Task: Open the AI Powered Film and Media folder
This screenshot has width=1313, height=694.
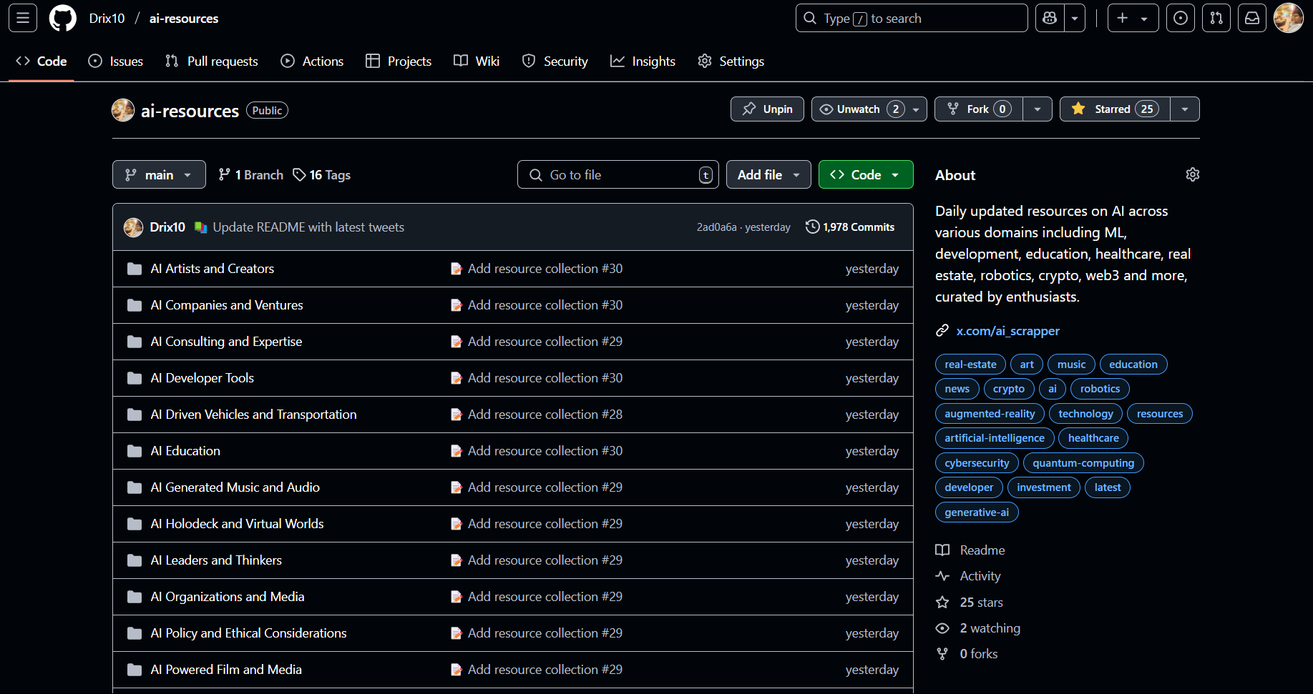Action: (226, 669)
